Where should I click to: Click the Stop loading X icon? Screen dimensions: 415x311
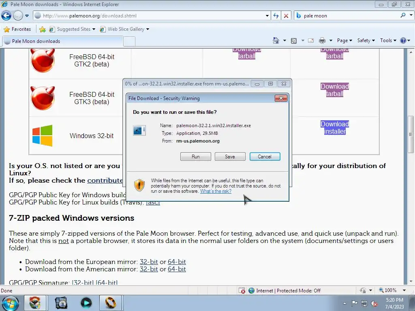click(286, 16)
